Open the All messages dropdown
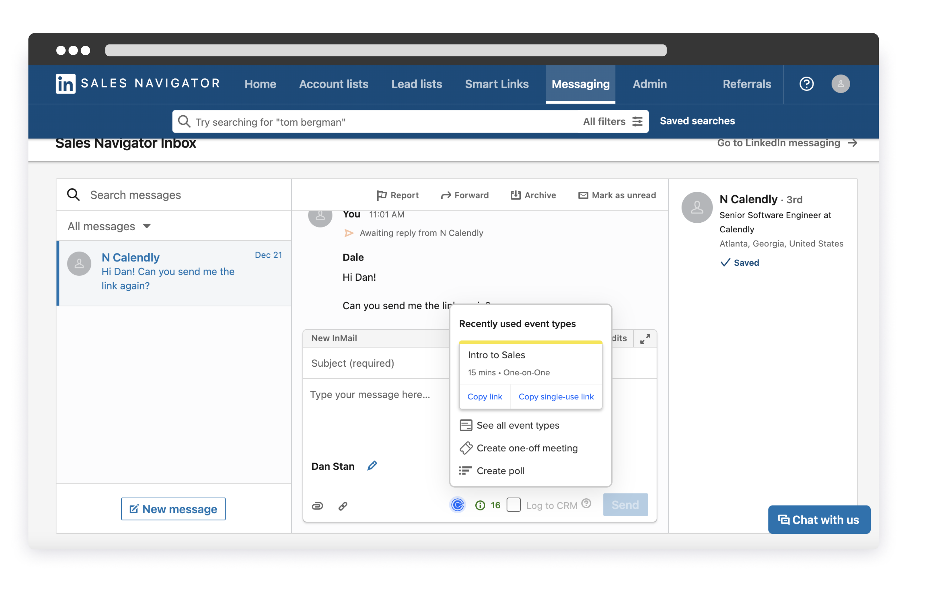Viewport: 929px width, 590px height. click(x=109, y=226)
